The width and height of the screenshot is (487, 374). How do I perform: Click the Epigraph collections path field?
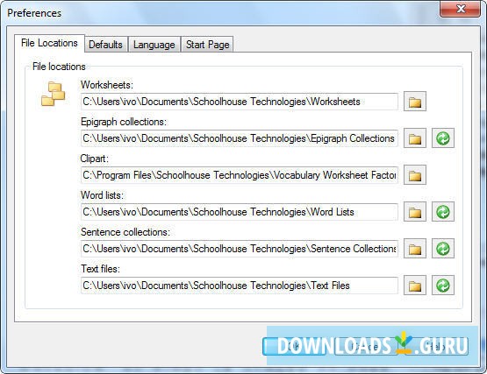pos(240,138)
